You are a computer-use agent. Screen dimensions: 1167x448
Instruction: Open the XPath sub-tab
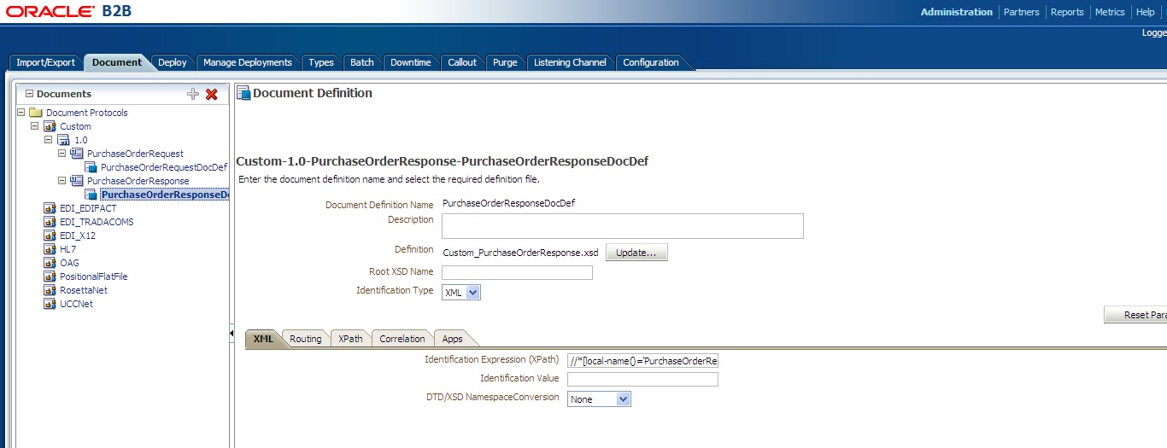pos(350,339)
